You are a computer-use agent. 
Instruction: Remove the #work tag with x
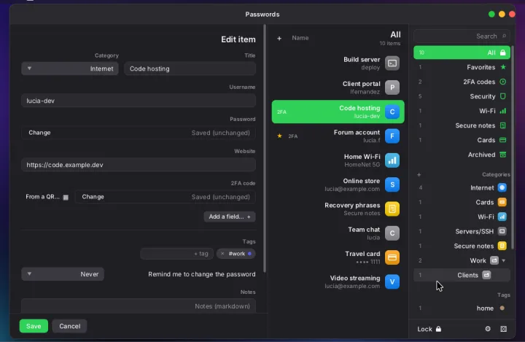pos(222,254)
